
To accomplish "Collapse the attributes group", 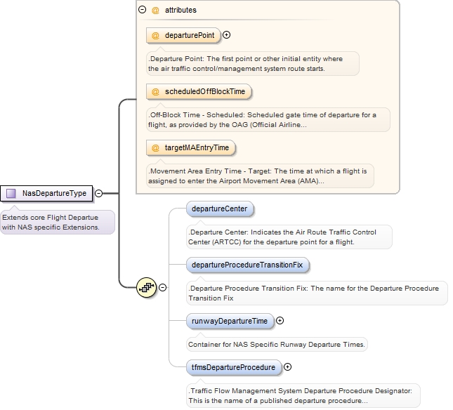I will click(x=143, y=11).
